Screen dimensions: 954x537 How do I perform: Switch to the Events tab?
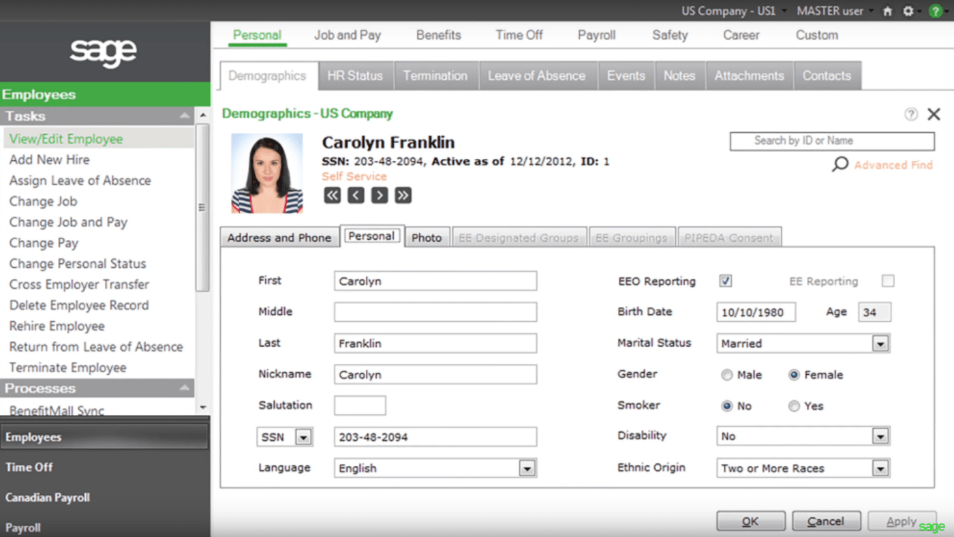pos(626,76)
